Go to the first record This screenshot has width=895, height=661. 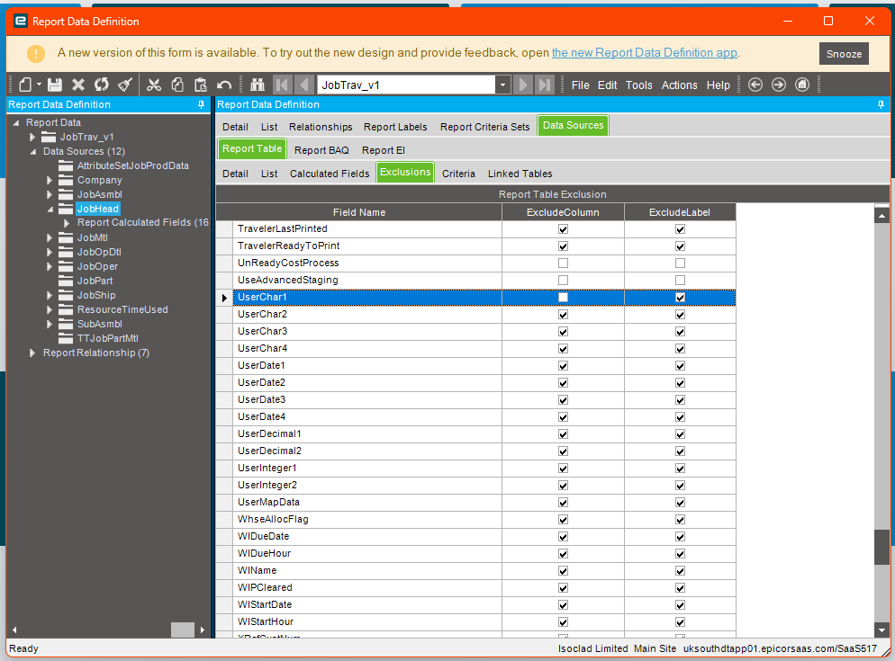[282, 85]
